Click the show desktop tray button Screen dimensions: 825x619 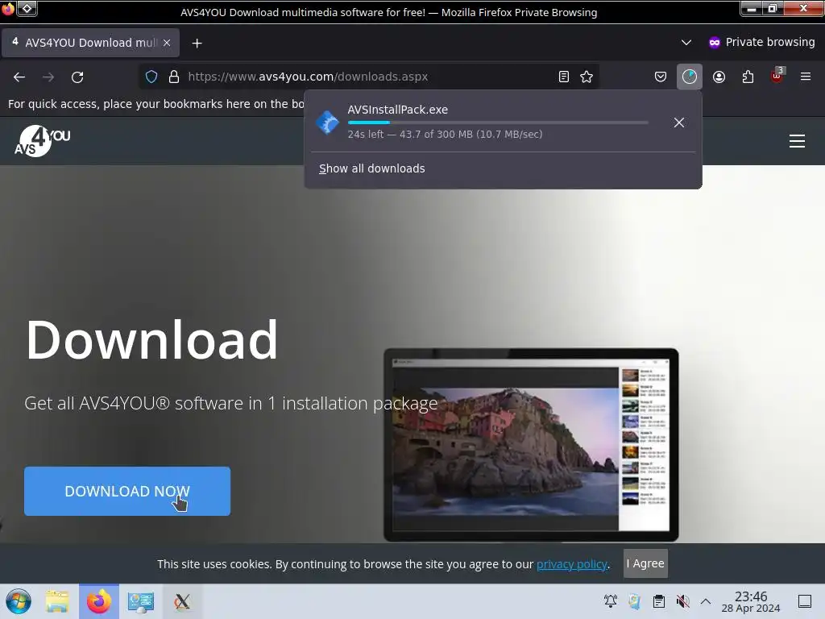click(x=805, y=601)
